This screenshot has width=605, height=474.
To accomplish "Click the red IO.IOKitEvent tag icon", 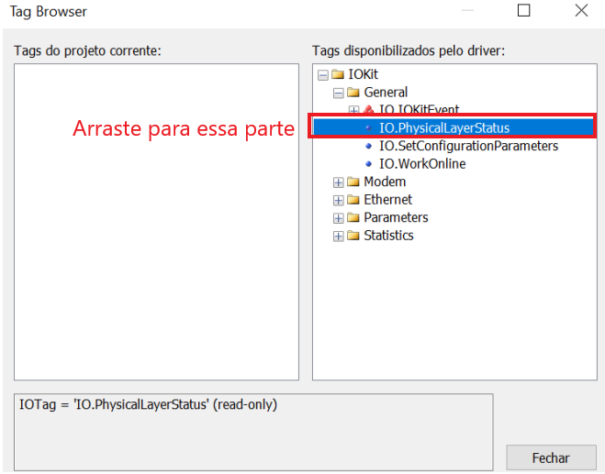I will (x=369, y=110).
